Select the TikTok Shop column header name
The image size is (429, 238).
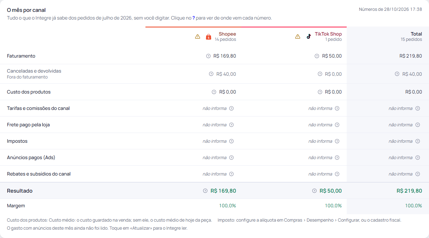pyautogui.click(x=328, y=34)
